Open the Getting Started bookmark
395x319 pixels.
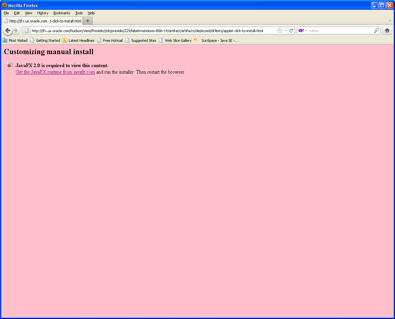point(45,41)
